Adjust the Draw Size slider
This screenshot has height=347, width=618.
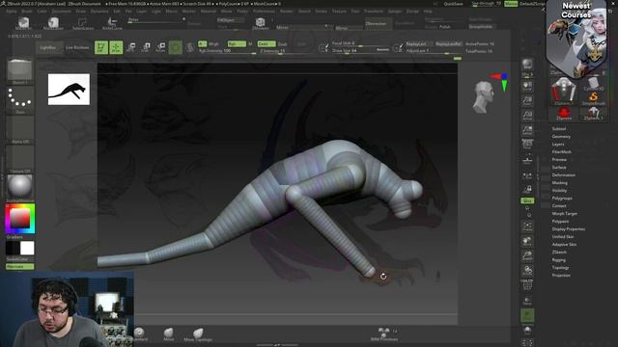360,51
